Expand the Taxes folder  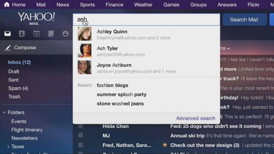point(8,147)
